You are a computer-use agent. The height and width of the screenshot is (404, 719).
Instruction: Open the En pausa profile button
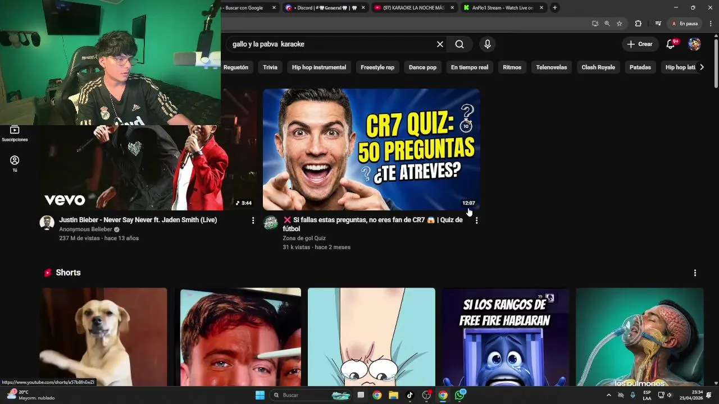[685, 24]
